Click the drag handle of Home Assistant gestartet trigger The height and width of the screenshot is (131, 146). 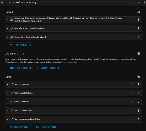click(132, 37)
